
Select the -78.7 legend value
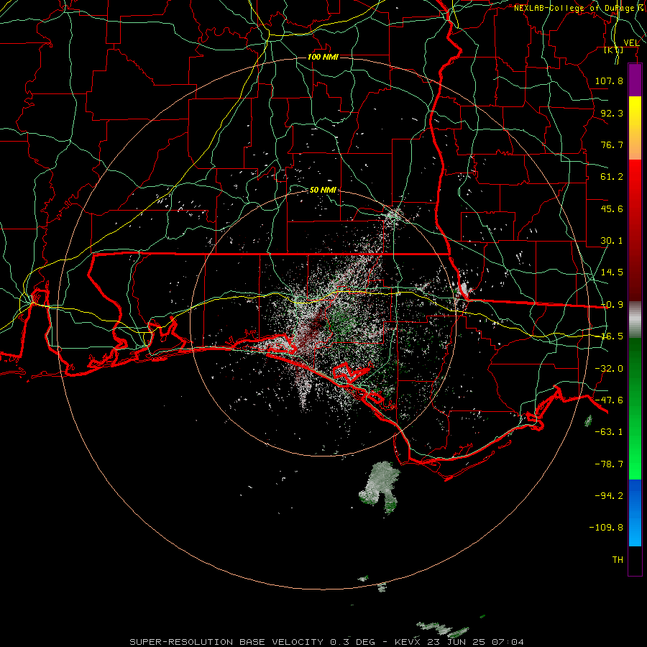(609, 464)
